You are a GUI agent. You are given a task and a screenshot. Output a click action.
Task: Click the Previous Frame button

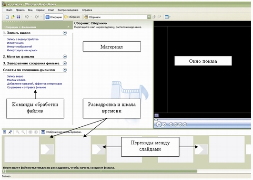[x=175, y=124]
